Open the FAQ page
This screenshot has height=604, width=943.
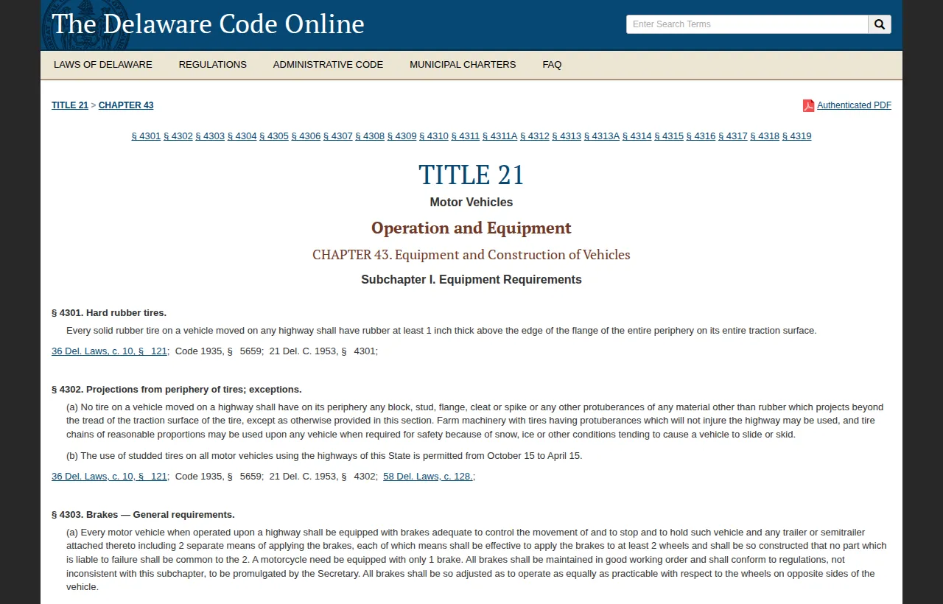[x=552, y=65]
